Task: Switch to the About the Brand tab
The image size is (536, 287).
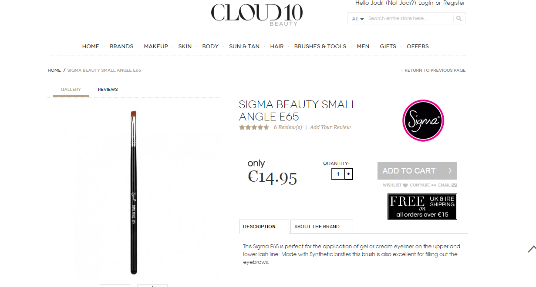Action: coord(321,227)
